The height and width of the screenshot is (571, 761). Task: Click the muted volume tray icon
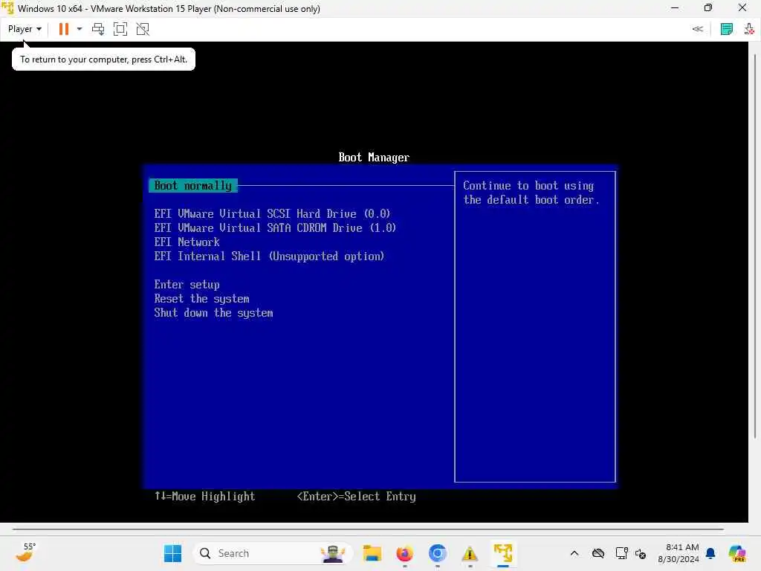[x=641, y=553]
